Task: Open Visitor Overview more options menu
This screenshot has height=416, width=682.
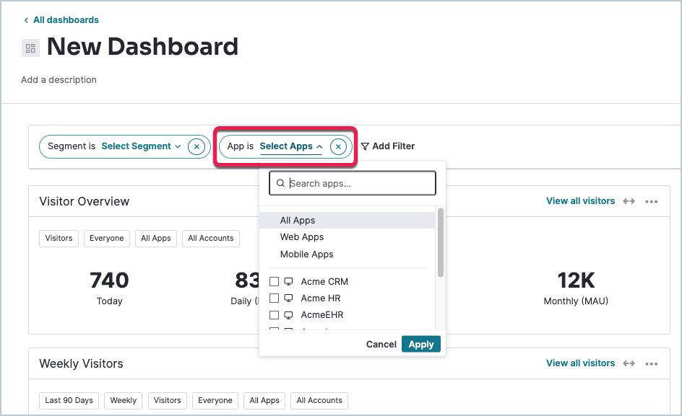Action: [652, 202]
